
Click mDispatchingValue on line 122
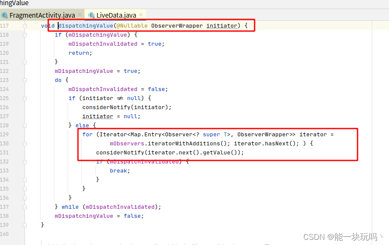point(84,71)
